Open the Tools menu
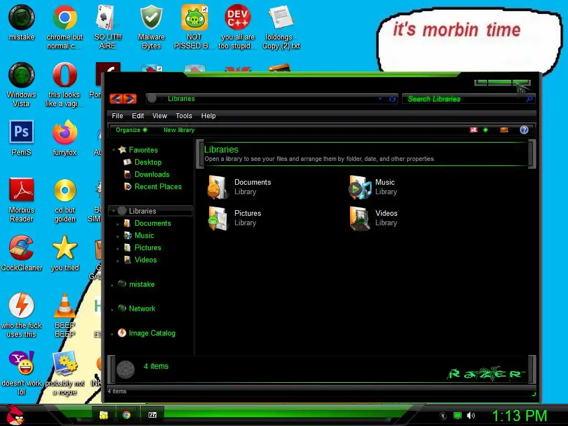This screenshot has height=426, width=568. click(184, 116)
